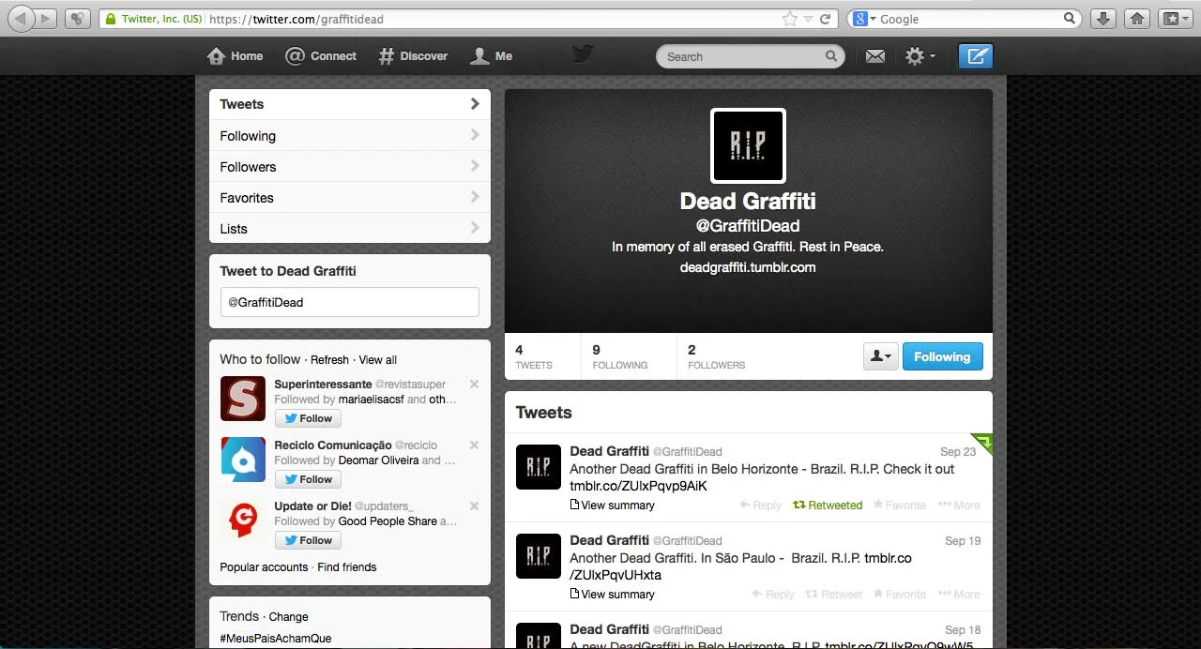
Task: Dismiss the Superinteressante suggestion
Action: click(474, 385)
